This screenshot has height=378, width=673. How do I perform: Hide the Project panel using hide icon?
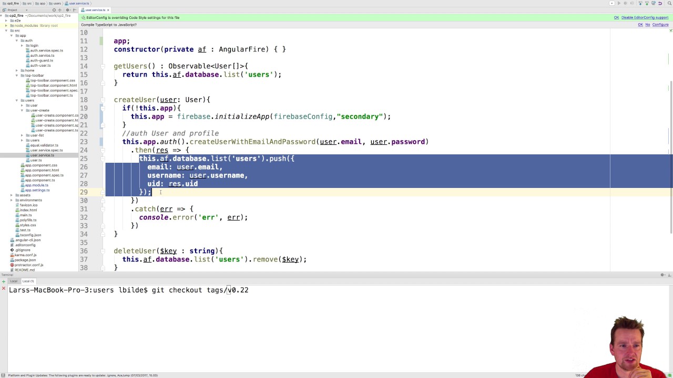(75, 10)
